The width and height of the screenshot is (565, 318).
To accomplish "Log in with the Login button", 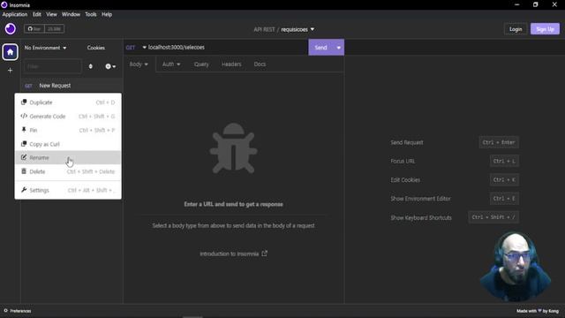I will coord(516,29).
